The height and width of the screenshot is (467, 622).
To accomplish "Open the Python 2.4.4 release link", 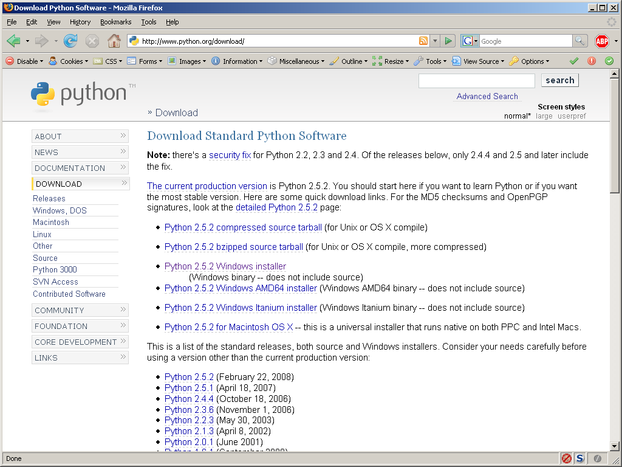I will pos(189,399).
